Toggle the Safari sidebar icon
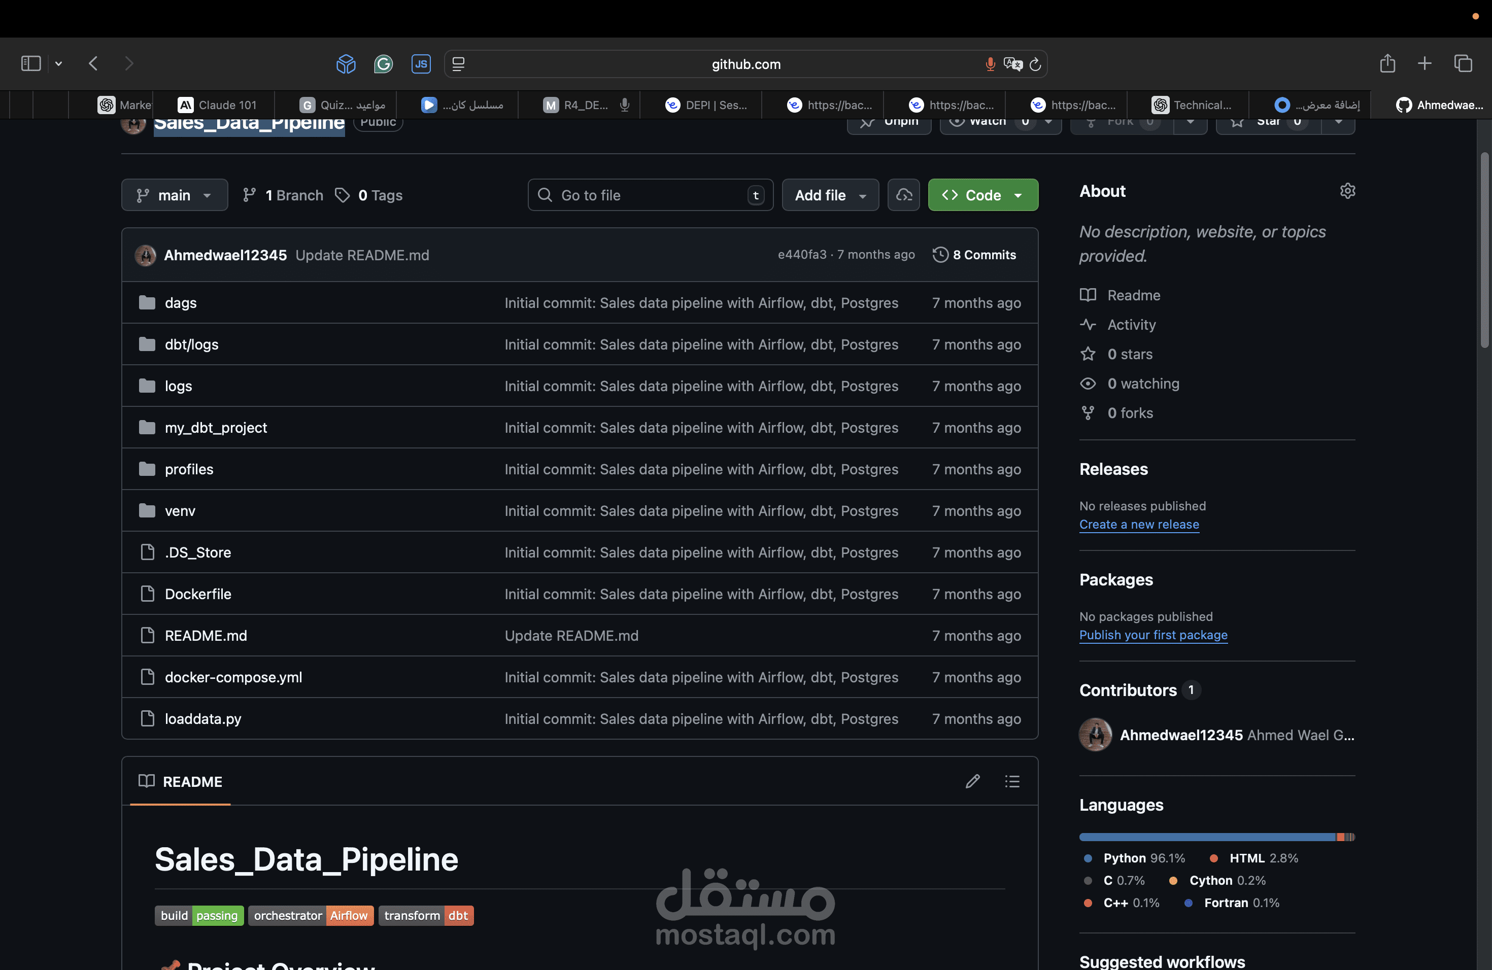The width and height of the screenshot is (1492, 970). coord(30,63)
